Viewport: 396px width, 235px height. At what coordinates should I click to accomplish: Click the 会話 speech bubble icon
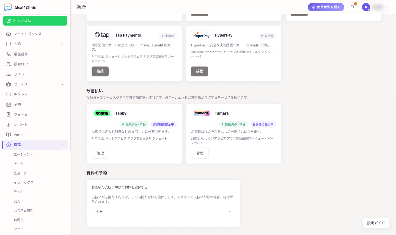pos(9,44)
